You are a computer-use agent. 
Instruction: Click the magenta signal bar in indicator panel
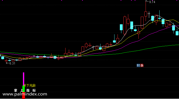point(24,79)
